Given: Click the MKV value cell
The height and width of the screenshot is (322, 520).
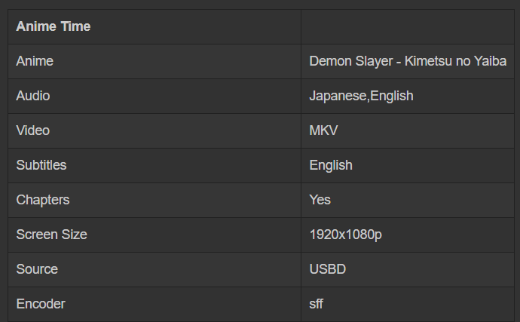Looking at the screenshot, I should 323,130.
